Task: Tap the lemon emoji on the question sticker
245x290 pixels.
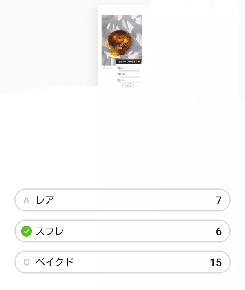Action: pos(139,62)
